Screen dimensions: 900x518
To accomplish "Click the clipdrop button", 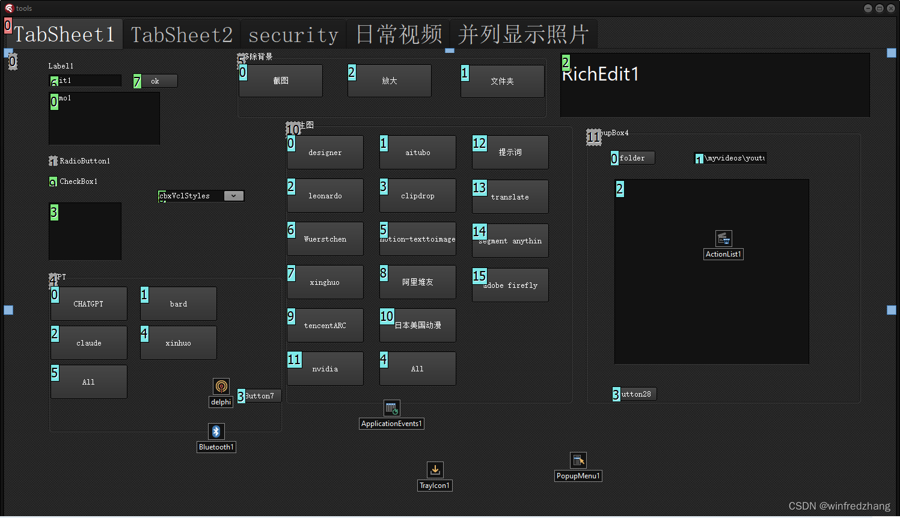I will coord(418,196).
